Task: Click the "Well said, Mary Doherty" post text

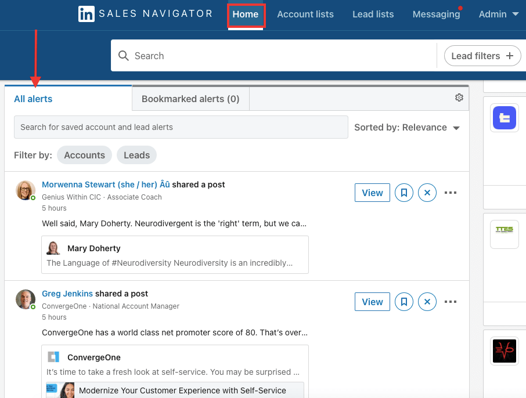Action: pos(174,223)
